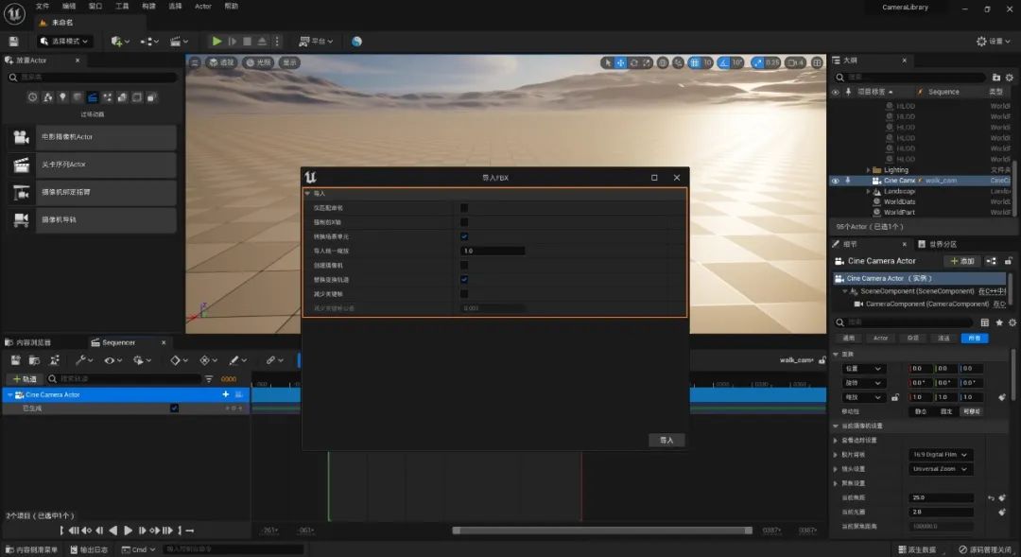Click the Save icon in the top toolbar
The height and width of the screenshot is (557, 1021).
point(13,42)
